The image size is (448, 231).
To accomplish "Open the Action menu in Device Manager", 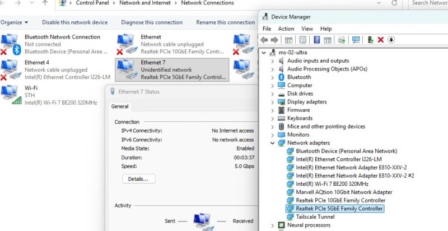I will tap(286, 29).
